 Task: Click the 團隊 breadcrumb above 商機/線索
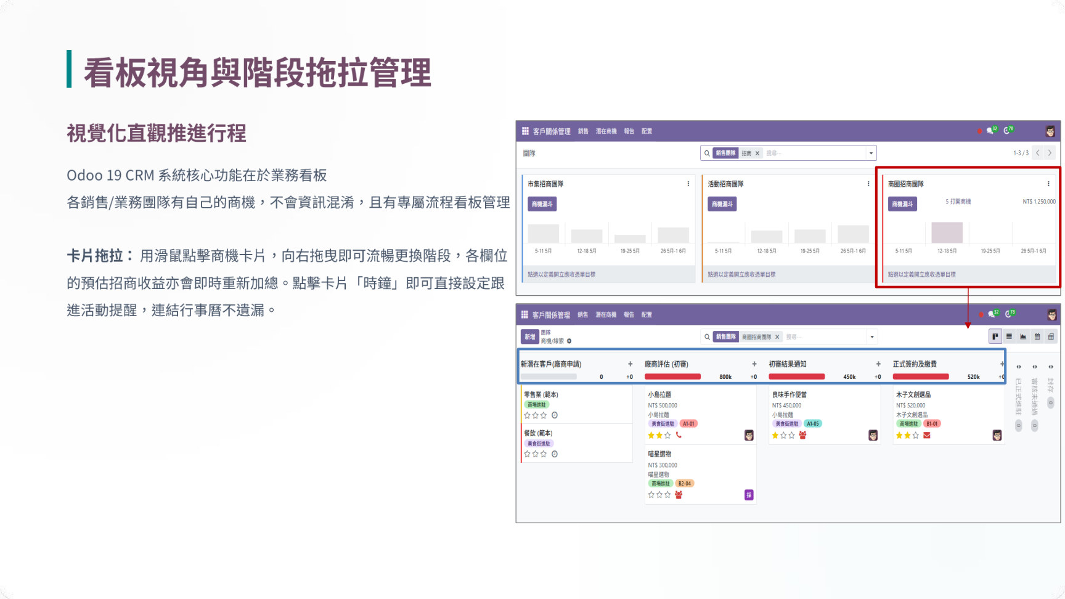pyautogui.click(x=546, y=332)
